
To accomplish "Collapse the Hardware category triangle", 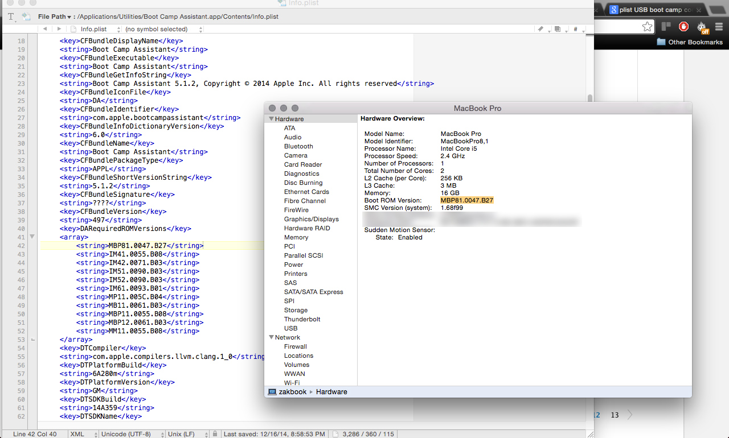I will 272,119.
